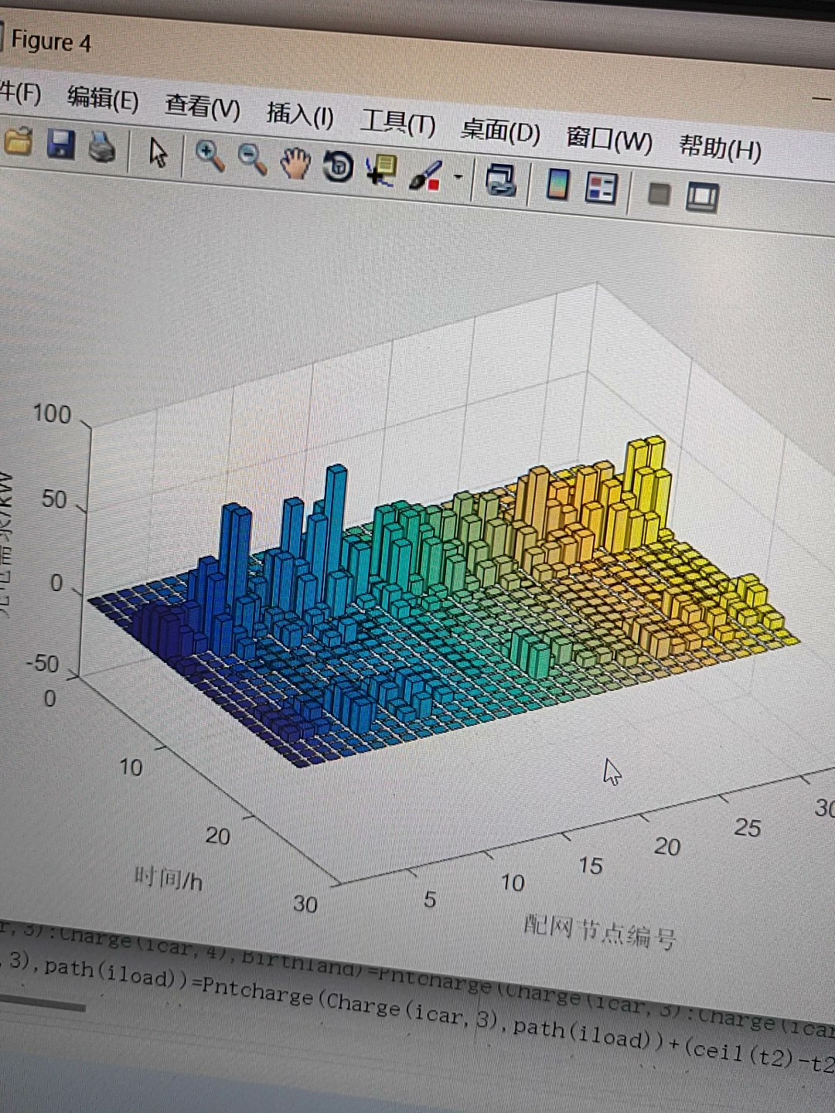Image resolution: width=835 pixels, height=1113 pixels.
Task: Click the 100 tick on the vertical axis
Action: pos(52,414)
